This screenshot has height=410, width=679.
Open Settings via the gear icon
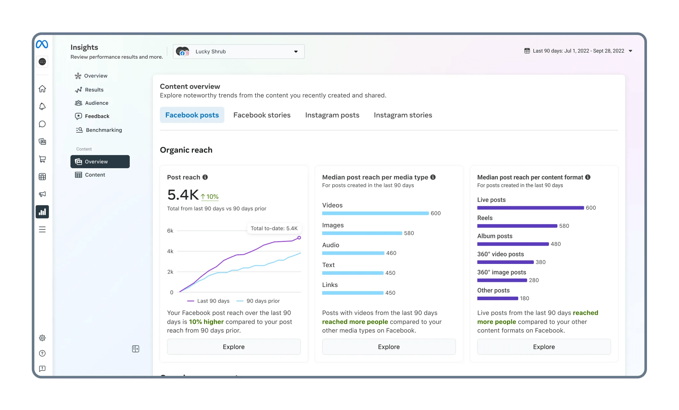point(42,338)
